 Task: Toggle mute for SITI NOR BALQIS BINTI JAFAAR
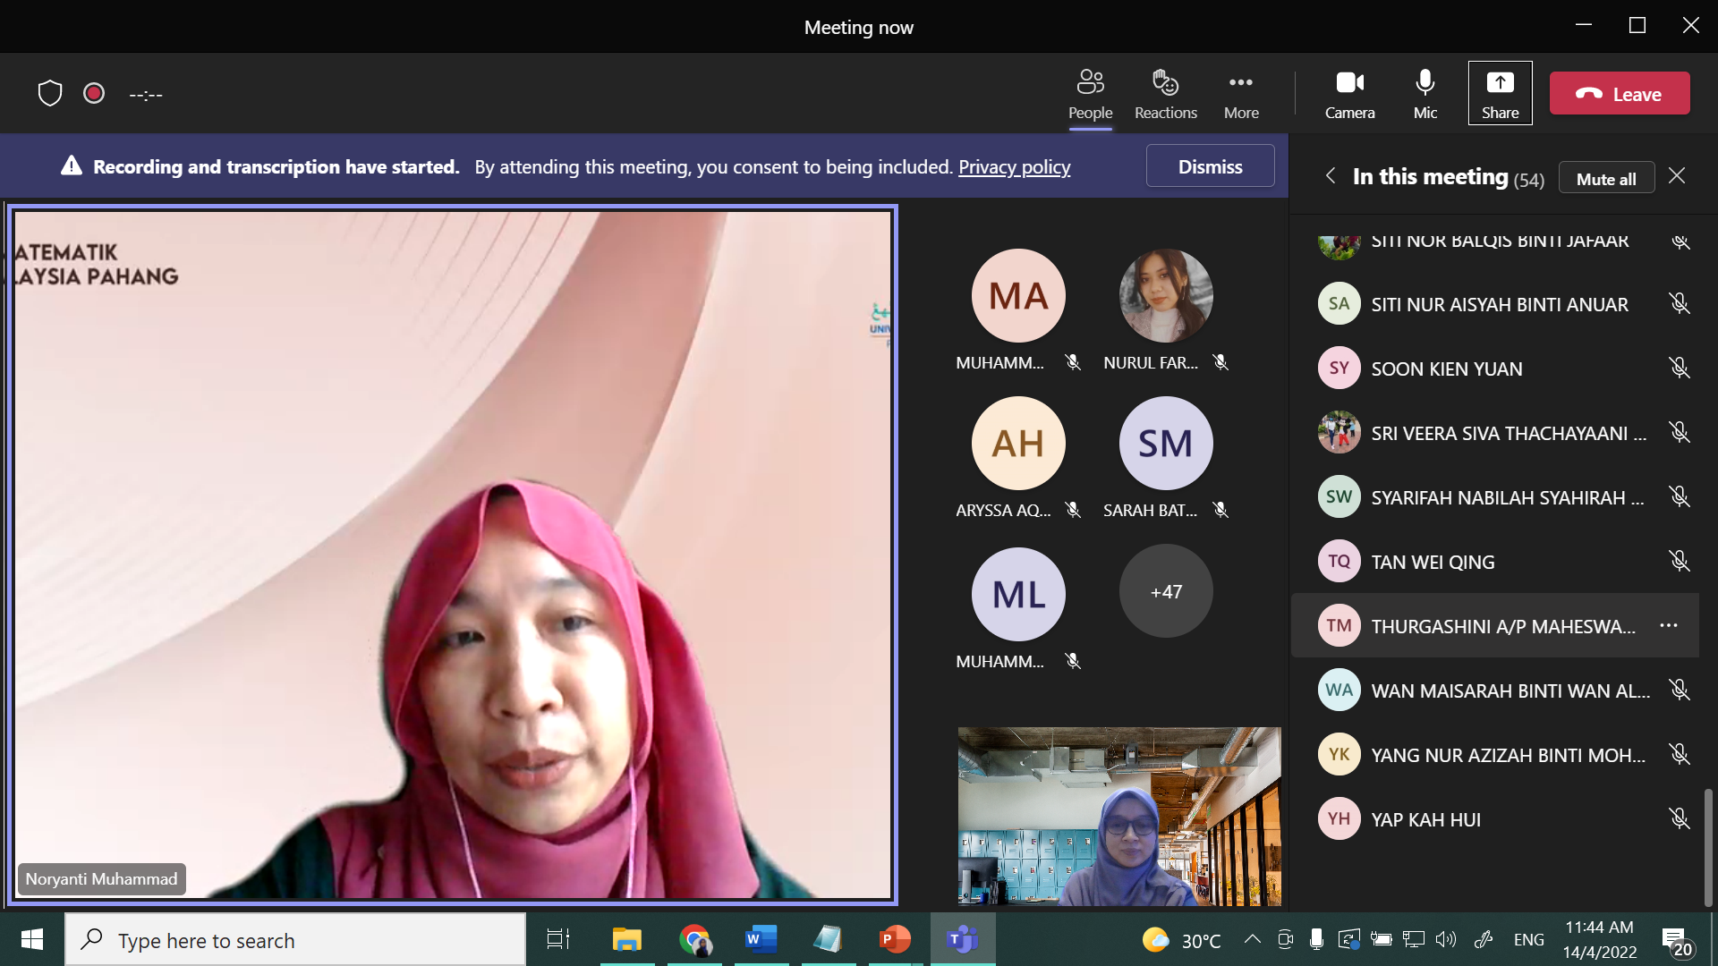[1678, 241]
